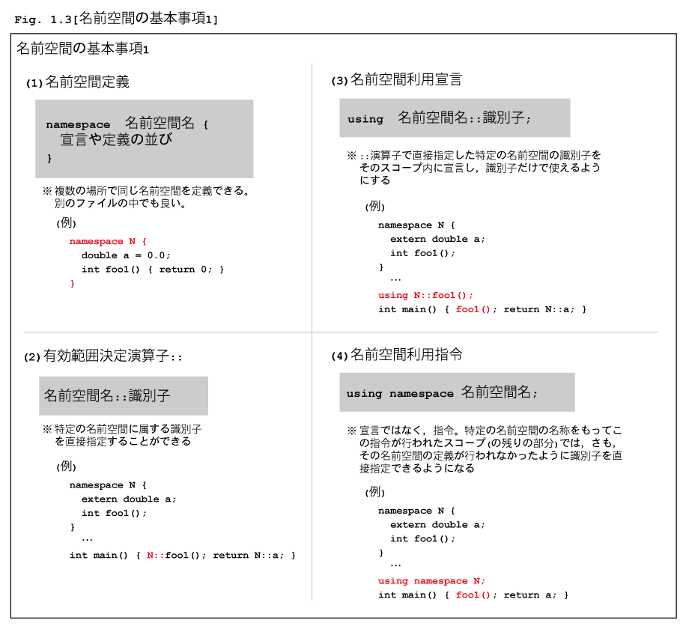Image resolution: width=692 pixels, height=626 pixels.
Task: Click red code 'namespace N {' in section 1
Action: [x=108, y=242]
